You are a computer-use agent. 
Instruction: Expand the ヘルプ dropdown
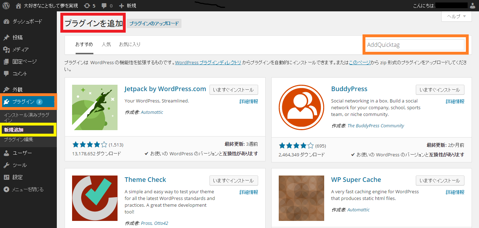pos(457,16)
